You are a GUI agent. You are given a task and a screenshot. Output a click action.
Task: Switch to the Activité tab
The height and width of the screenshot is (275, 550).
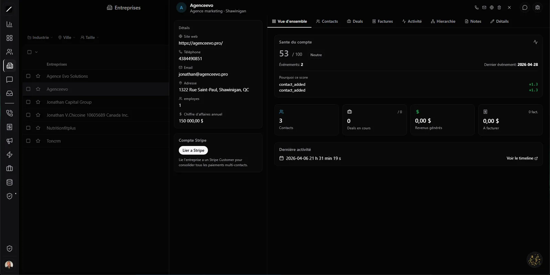[x=412, y=21]
